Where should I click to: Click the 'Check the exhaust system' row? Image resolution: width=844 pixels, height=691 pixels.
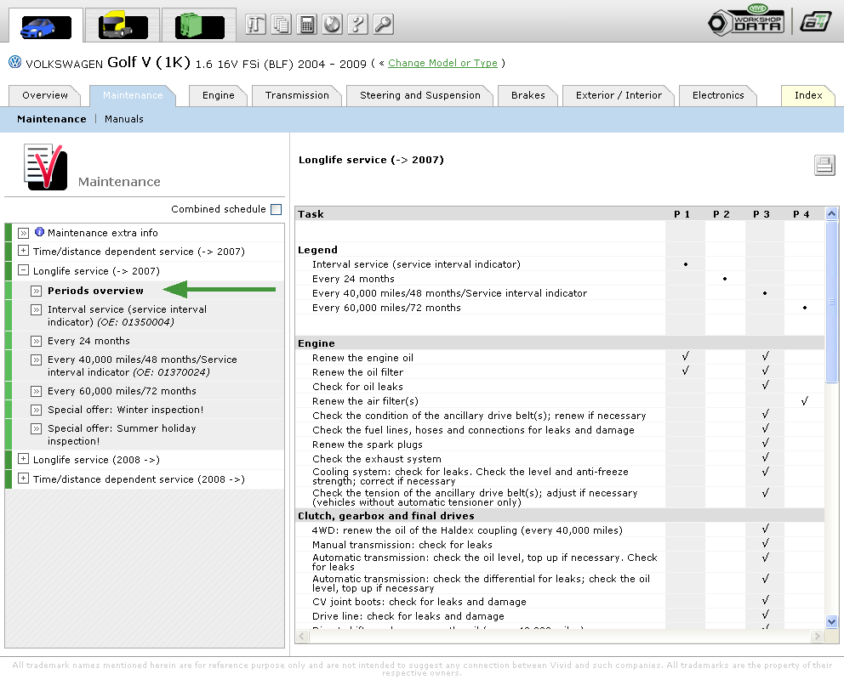[560, 459]
